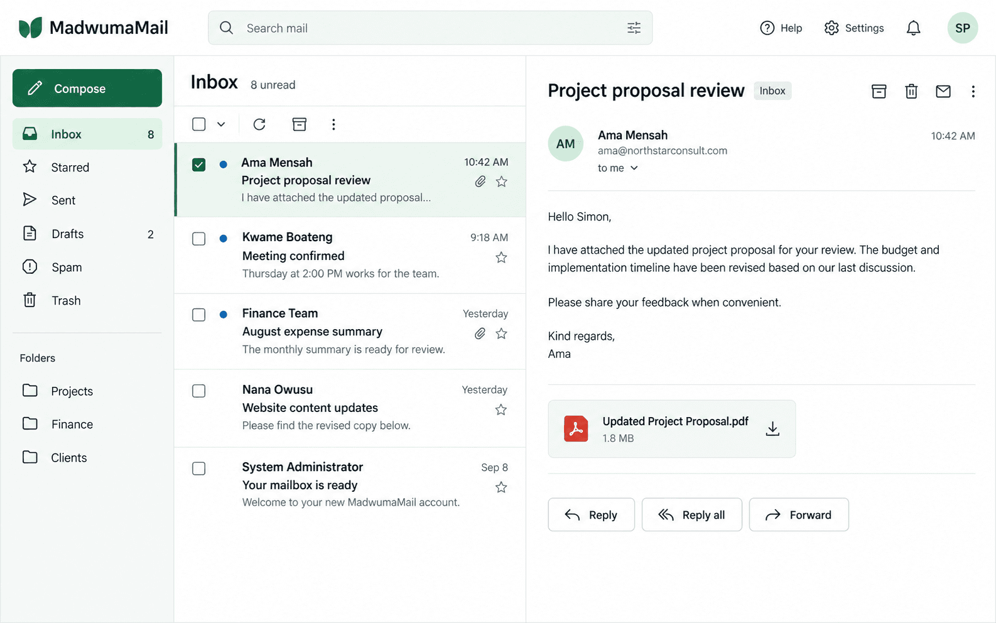Select the Kwame Boateng message checkbox
The image size is (996, 623).
click(x=198, y=239)
